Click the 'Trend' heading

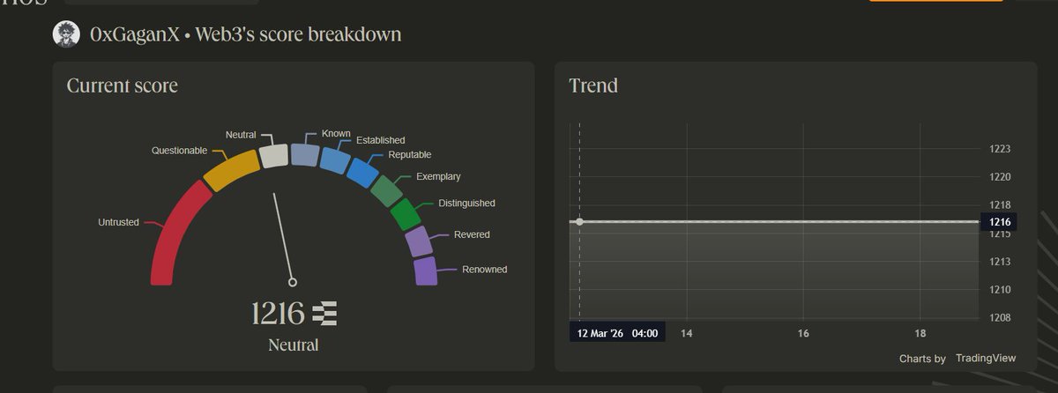tap(593, 85)
